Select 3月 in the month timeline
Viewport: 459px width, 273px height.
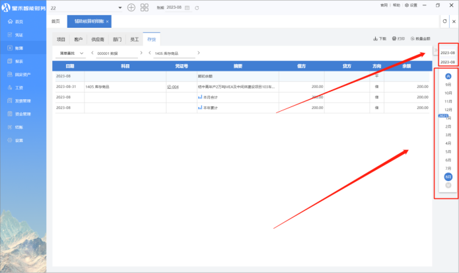click(x=448, y=135)
